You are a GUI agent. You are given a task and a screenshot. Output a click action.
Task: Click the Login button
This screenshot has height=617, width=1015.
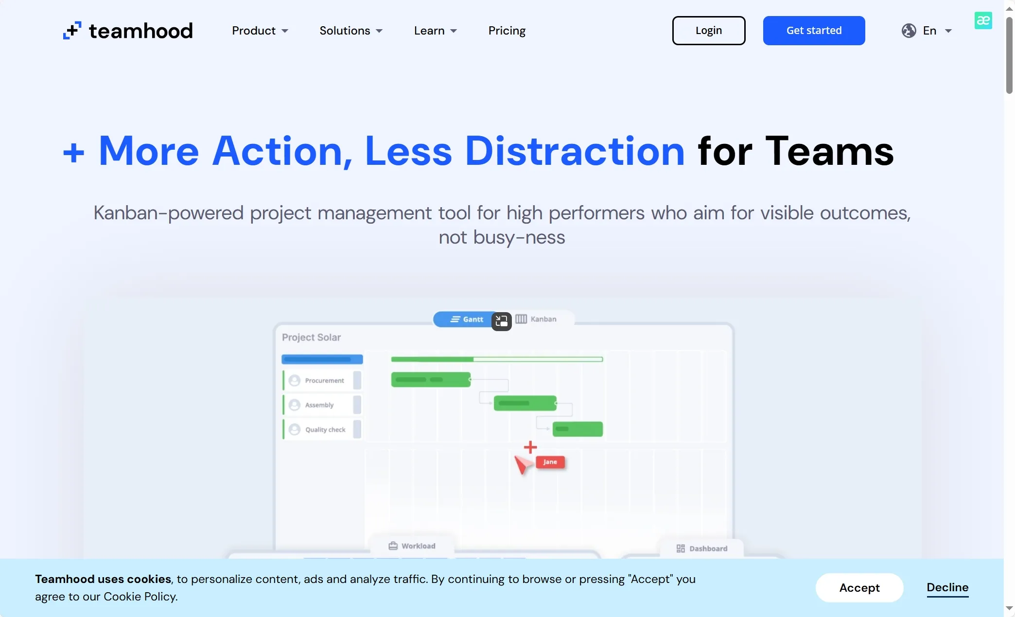tap(708, 31)
